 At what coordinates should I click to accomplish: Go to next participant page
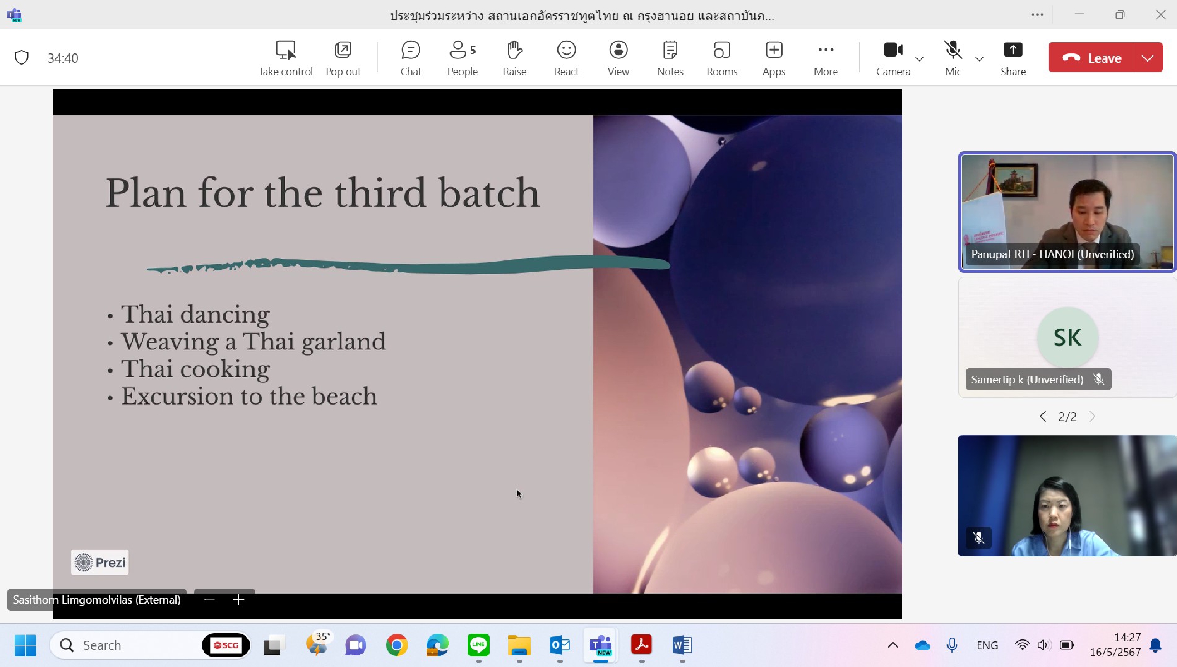click(1092, 417)
